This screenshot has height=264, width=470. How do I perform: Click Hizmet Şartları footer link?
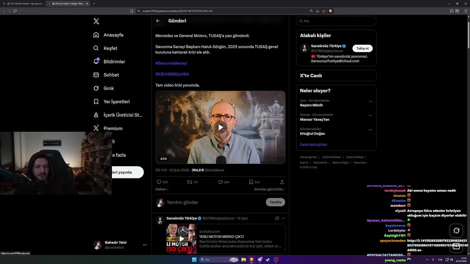click(x=308, y=157)
